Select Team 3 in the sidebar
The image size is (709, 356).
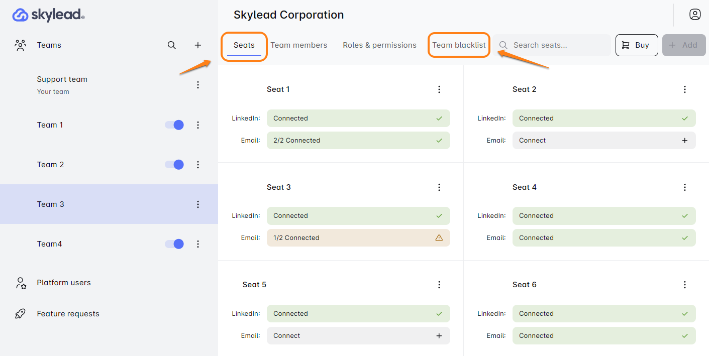(51, 204)
